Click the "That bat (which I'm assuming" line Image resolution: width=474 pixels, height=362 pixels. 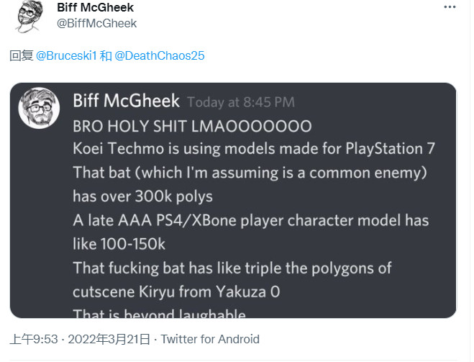coord(240,173)
